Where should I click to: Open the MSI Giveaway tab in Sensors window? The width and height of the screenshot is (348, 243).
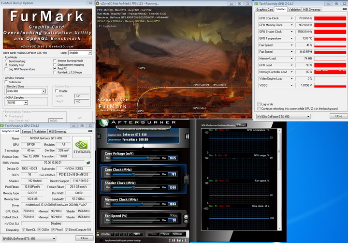pyautogui.click(x=311, y=9)
